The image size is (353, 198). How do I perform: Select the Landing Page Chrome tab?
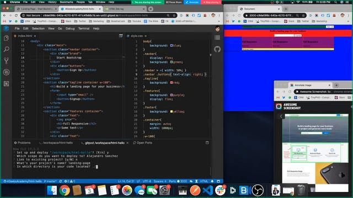pyautogui.click(x=37, y=9)
